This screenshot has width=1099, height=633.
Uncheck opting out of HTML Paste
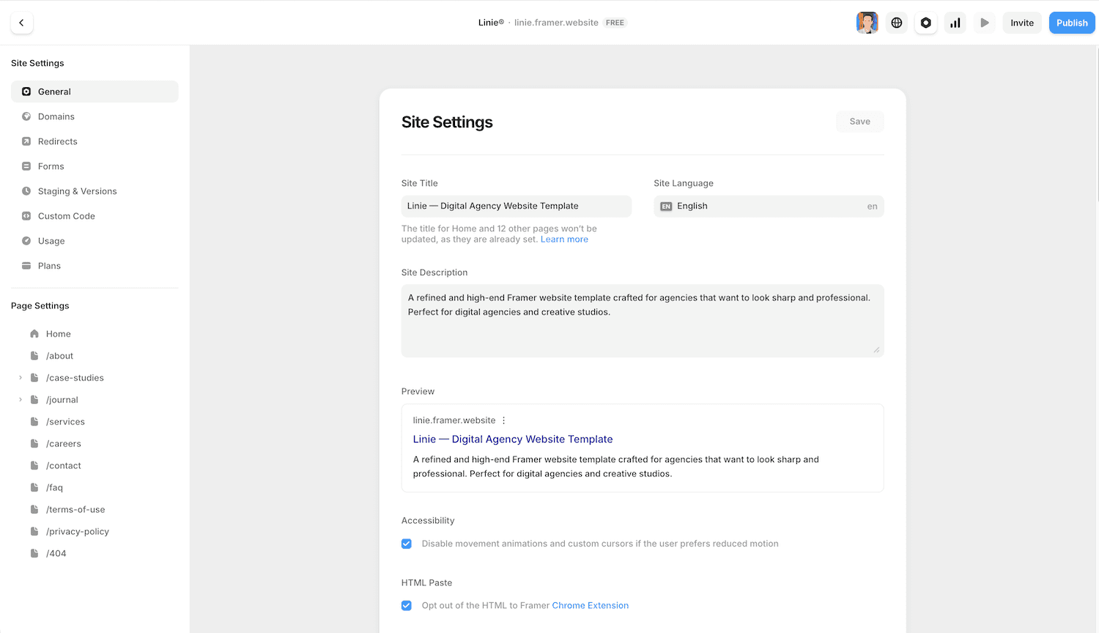(407, 606)
